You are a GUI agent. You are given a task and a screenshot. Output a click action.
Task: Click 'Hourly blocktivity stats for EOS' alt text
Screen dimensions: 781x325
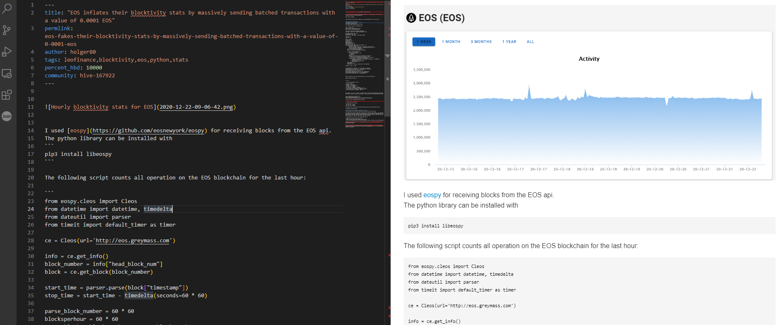(102, 107)
